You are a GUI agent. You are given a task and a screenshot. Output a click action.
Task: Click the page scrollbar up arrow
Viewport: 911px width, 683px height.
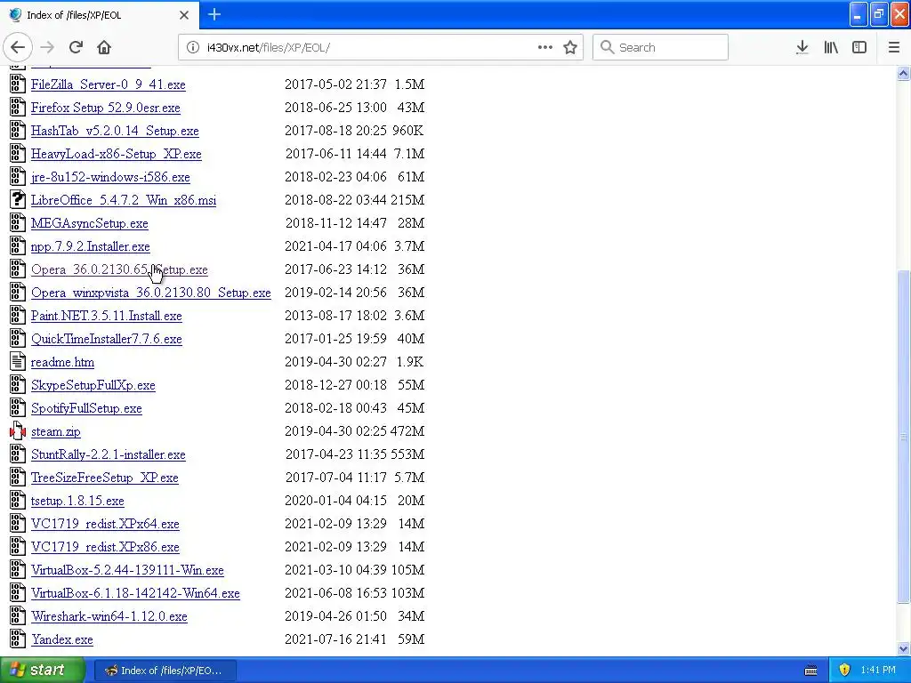903,73
